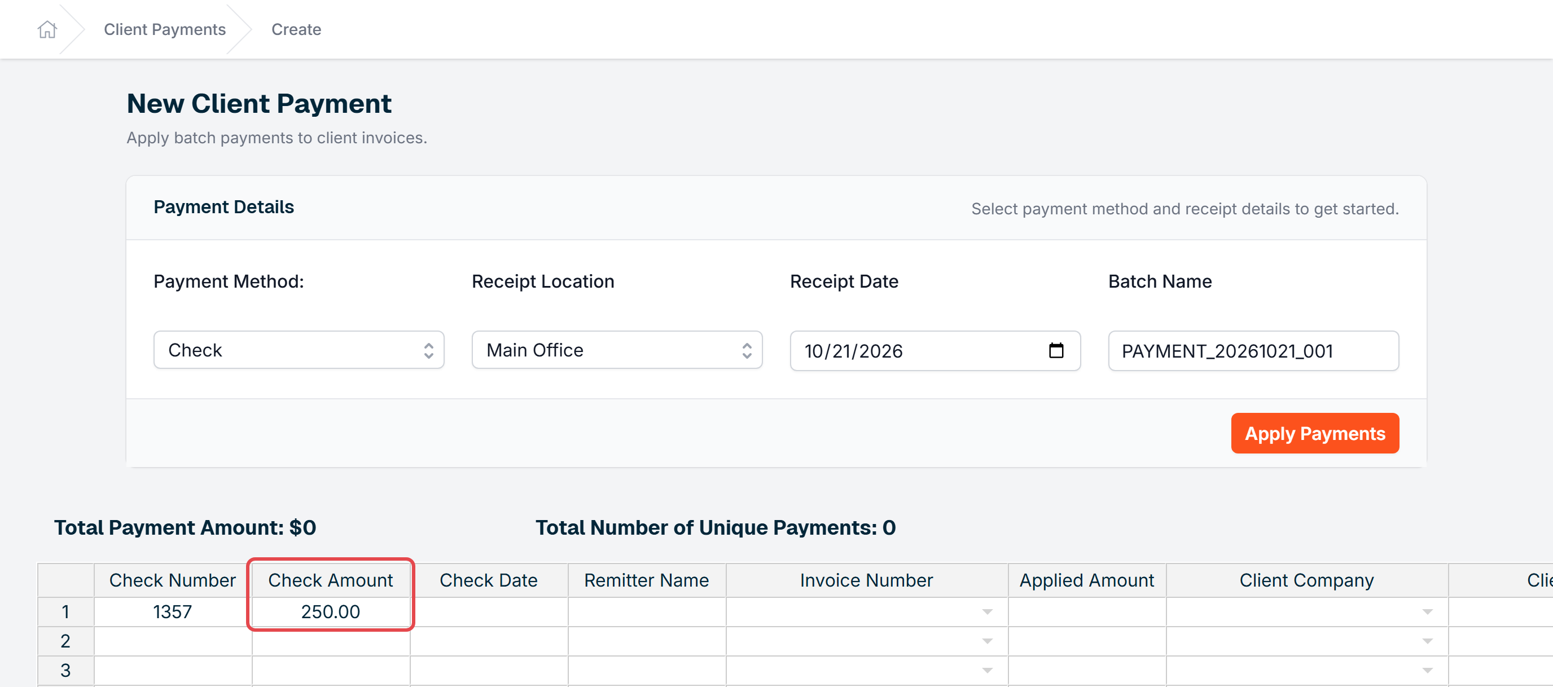Select Check Number cell containing 1357
Image resolution: width=1553 pixels, height=687 pixels.
[173, 613]
